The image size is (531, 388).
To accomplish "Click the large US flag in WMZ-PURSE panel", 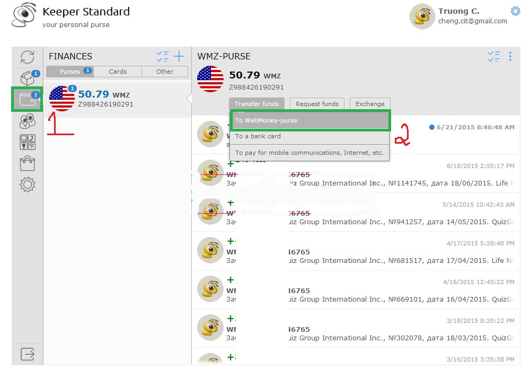I will tap(210, 79).
